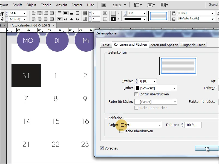Viewport: 219px width, 164px height.
Task: Open the Tabelle menu
Action: (x=46, y=5)
